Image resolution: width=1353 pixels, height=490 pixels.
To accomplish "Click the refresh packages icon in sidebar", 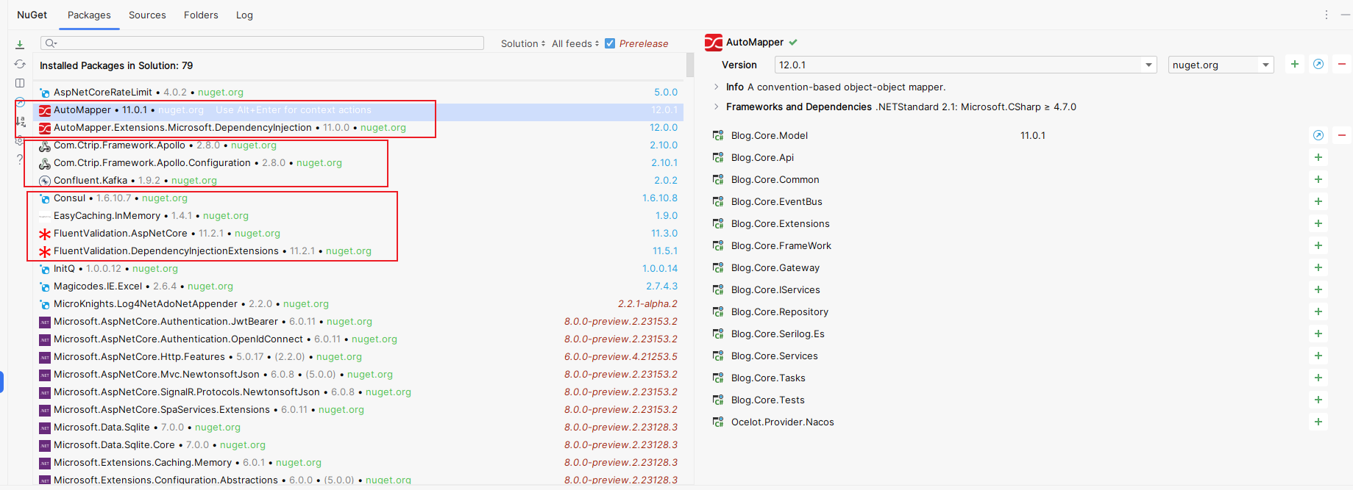I will coord(20,64).
